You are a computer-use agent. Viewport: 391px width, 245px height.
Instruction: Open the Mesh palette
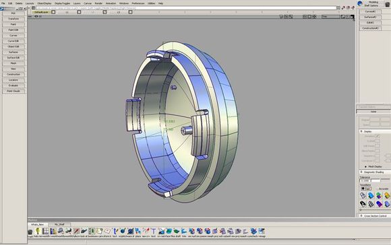pyautogui.click(x=13, y=63)
